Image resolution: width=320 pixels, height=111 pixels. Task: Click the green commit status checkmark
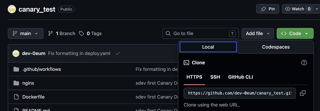click(118, 53)
